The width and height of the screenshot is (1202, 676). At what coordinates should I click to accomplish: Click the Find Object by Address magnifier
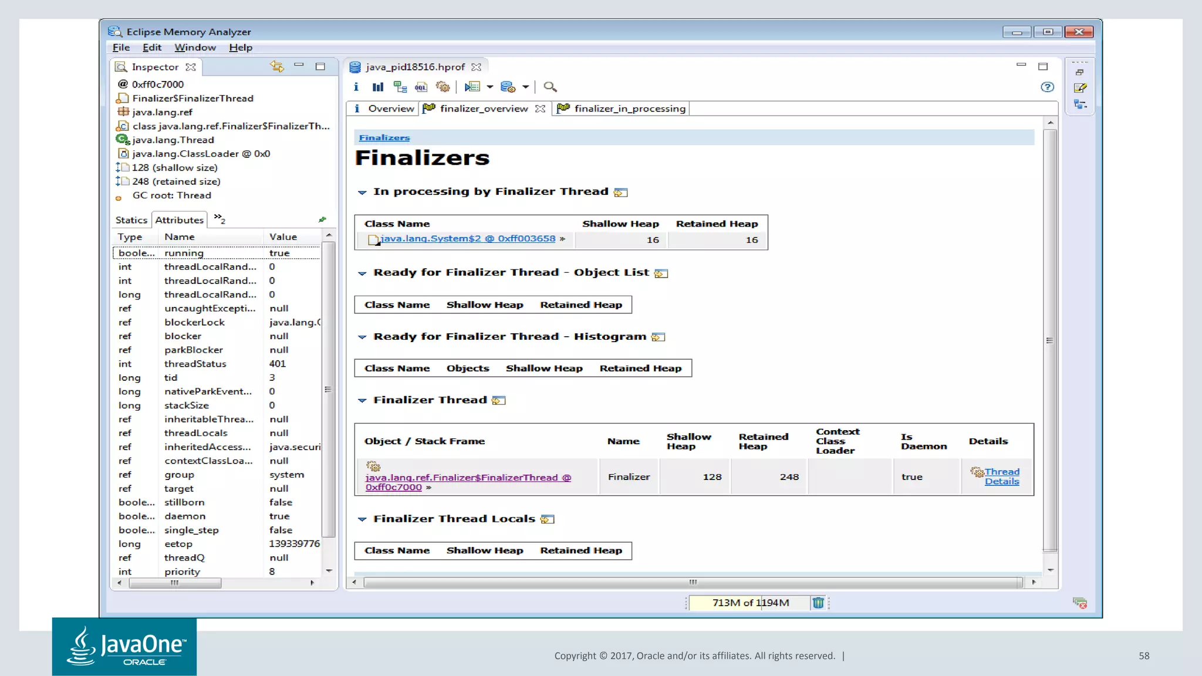click(550, 87)
